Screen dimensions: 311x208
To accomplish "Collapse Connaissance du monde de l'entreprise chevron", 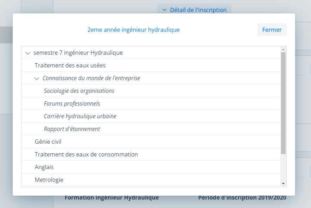I will coord(36,78).
